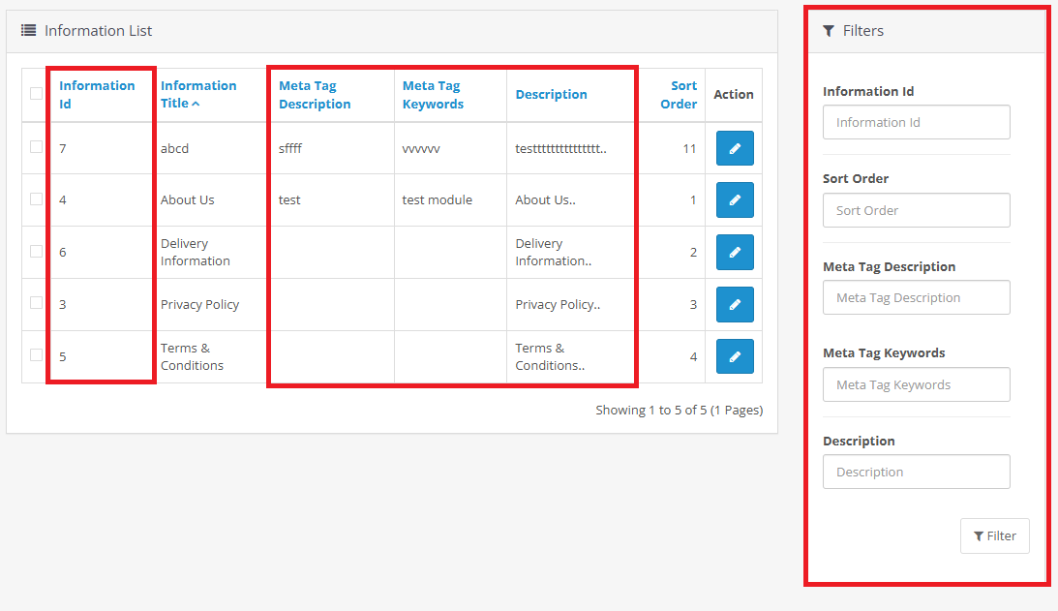The height and width of the screenshot is (611, 1058).
Task: Edit the About Us entry
Action: tap(735, 200)
